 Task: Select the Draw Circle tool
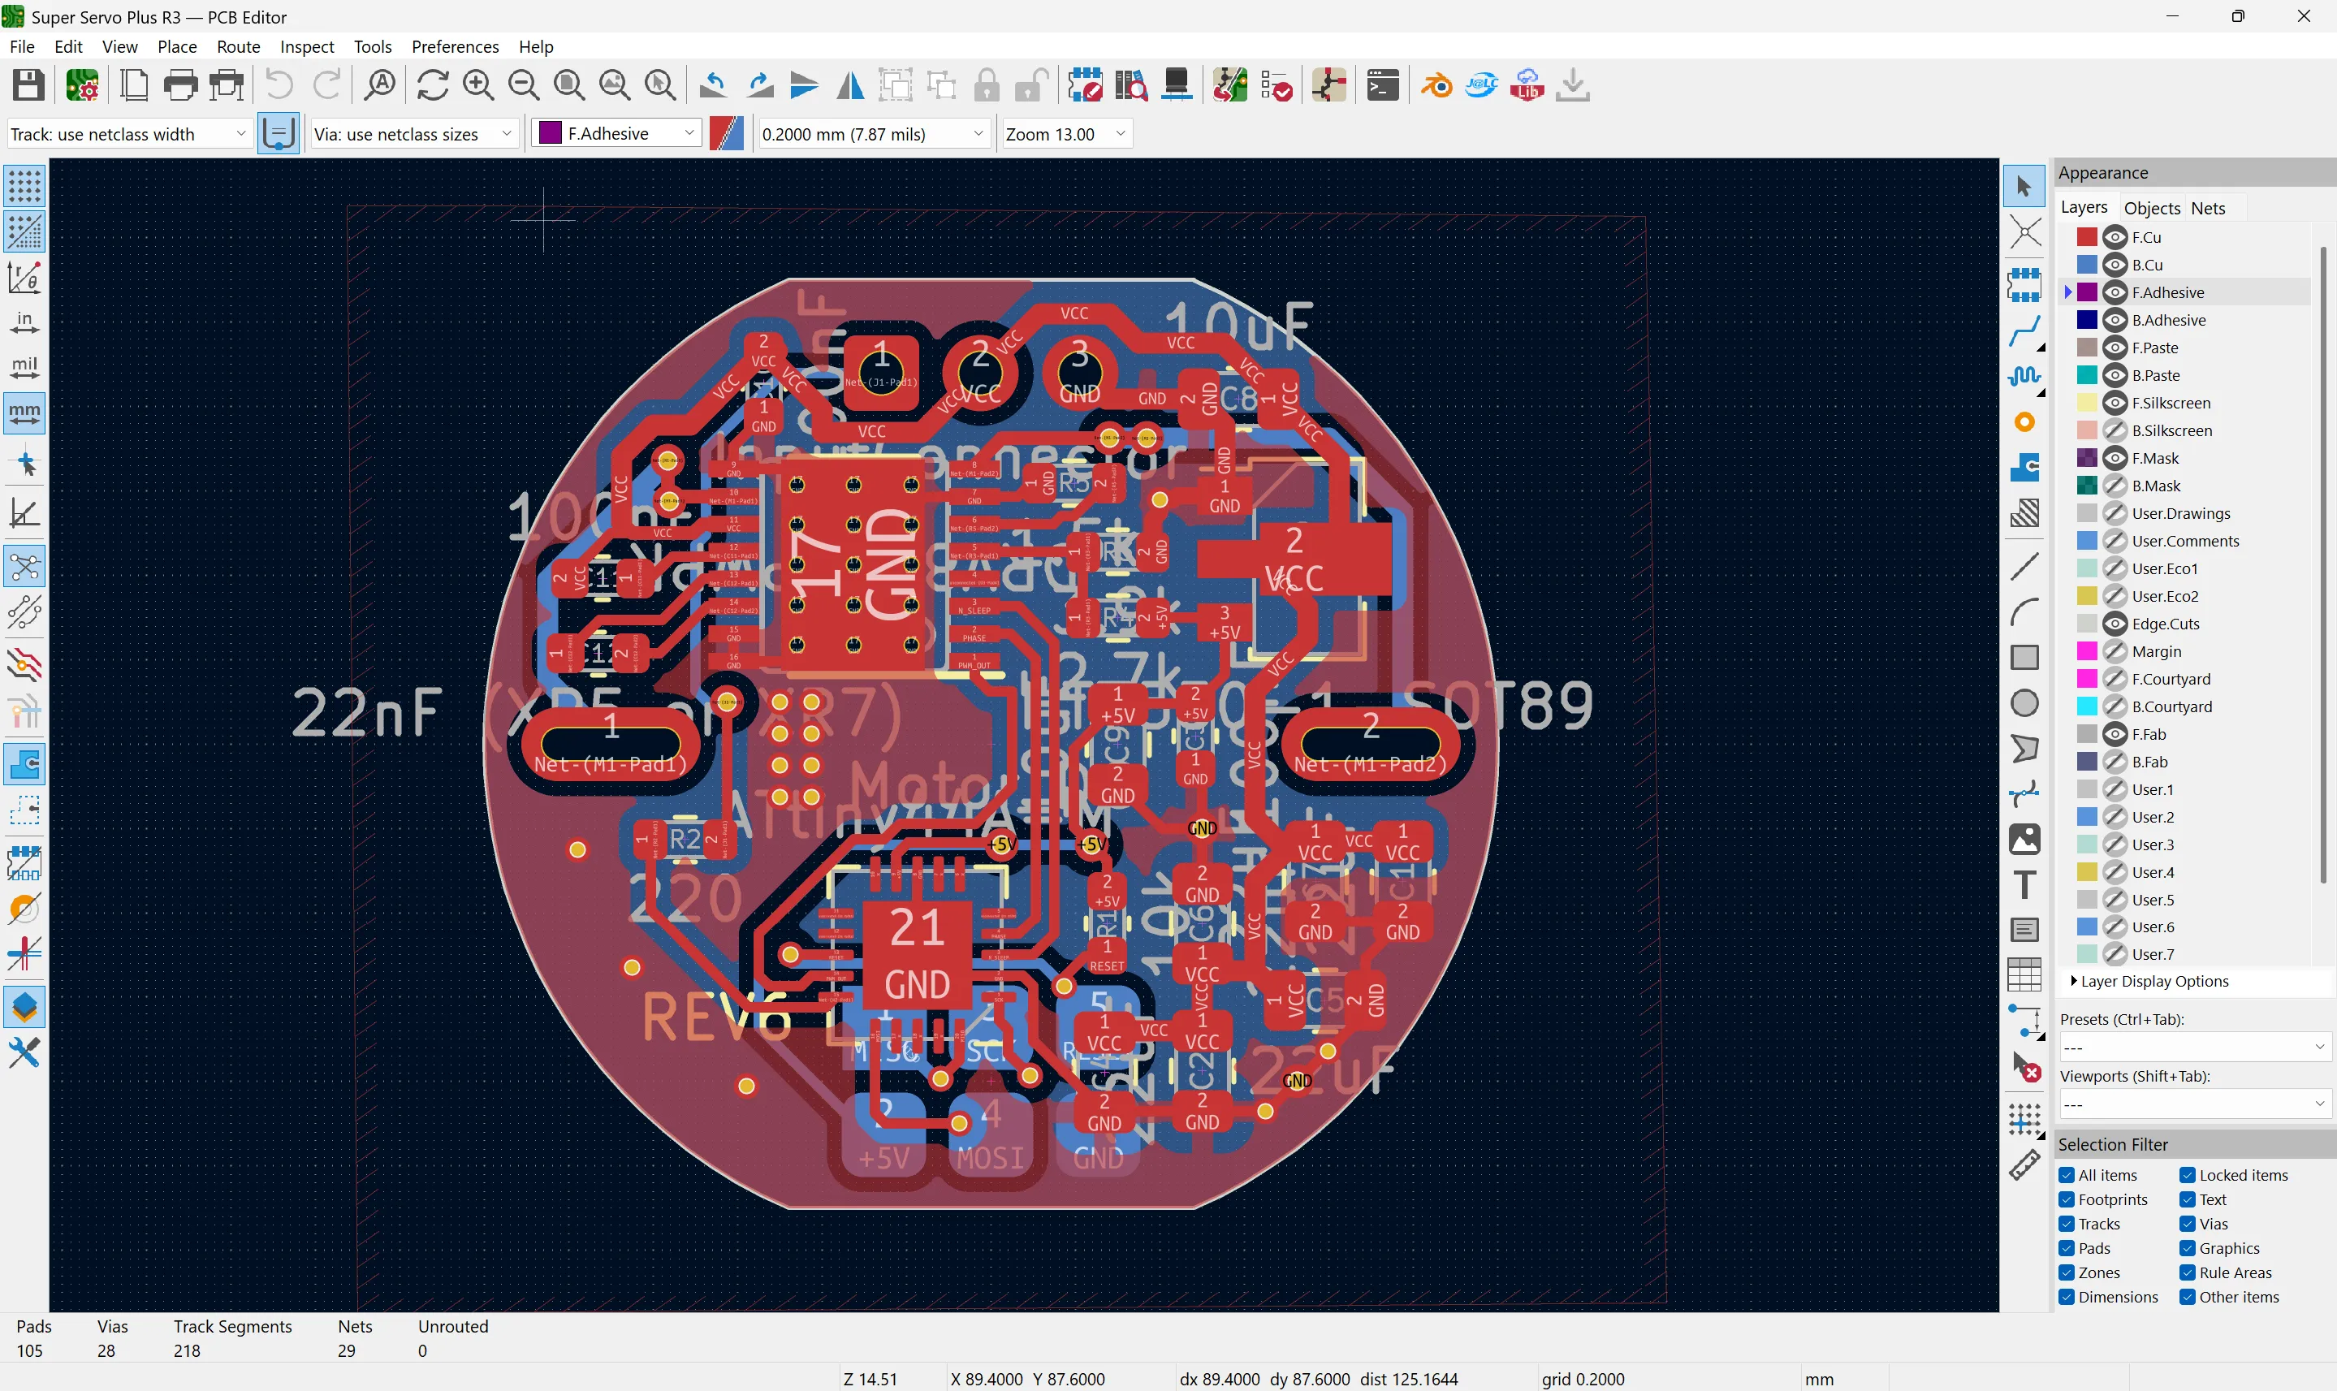tap(2024, 703)
